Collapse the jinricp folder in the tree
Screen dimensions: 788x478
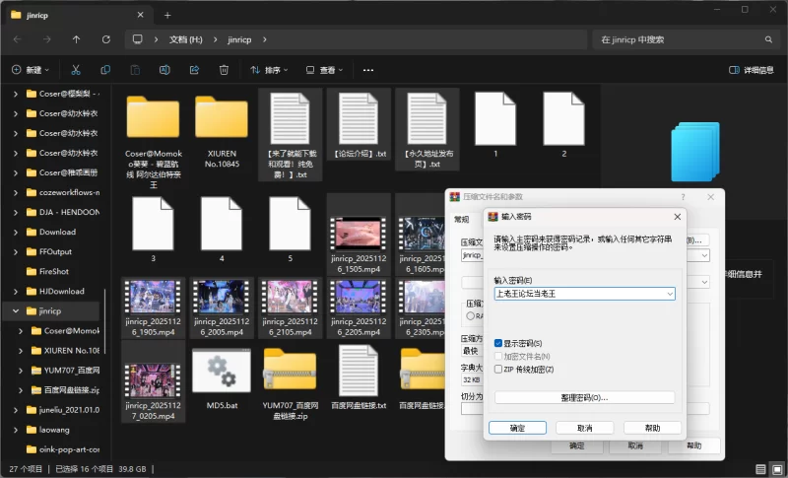pyautogui.click(x=16, y=311)
